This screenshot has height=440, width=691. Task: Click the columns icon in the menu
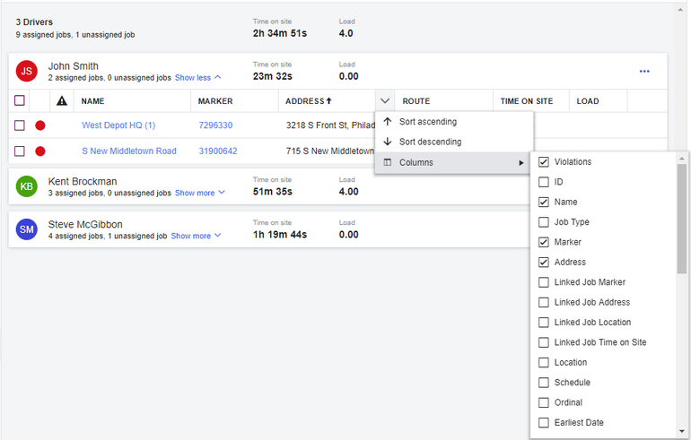pos(388,162)
